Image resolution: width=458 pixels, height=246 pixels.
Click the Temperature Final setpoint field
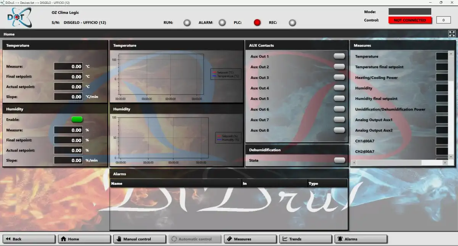68,77
